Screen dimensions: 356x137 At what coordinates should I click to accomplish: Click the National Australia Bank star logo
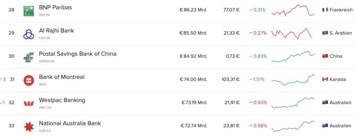click(x=29, y=127)
